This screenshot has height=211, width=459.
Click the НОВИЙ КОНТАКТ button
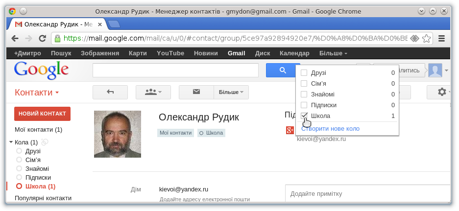tap(43, 114)
